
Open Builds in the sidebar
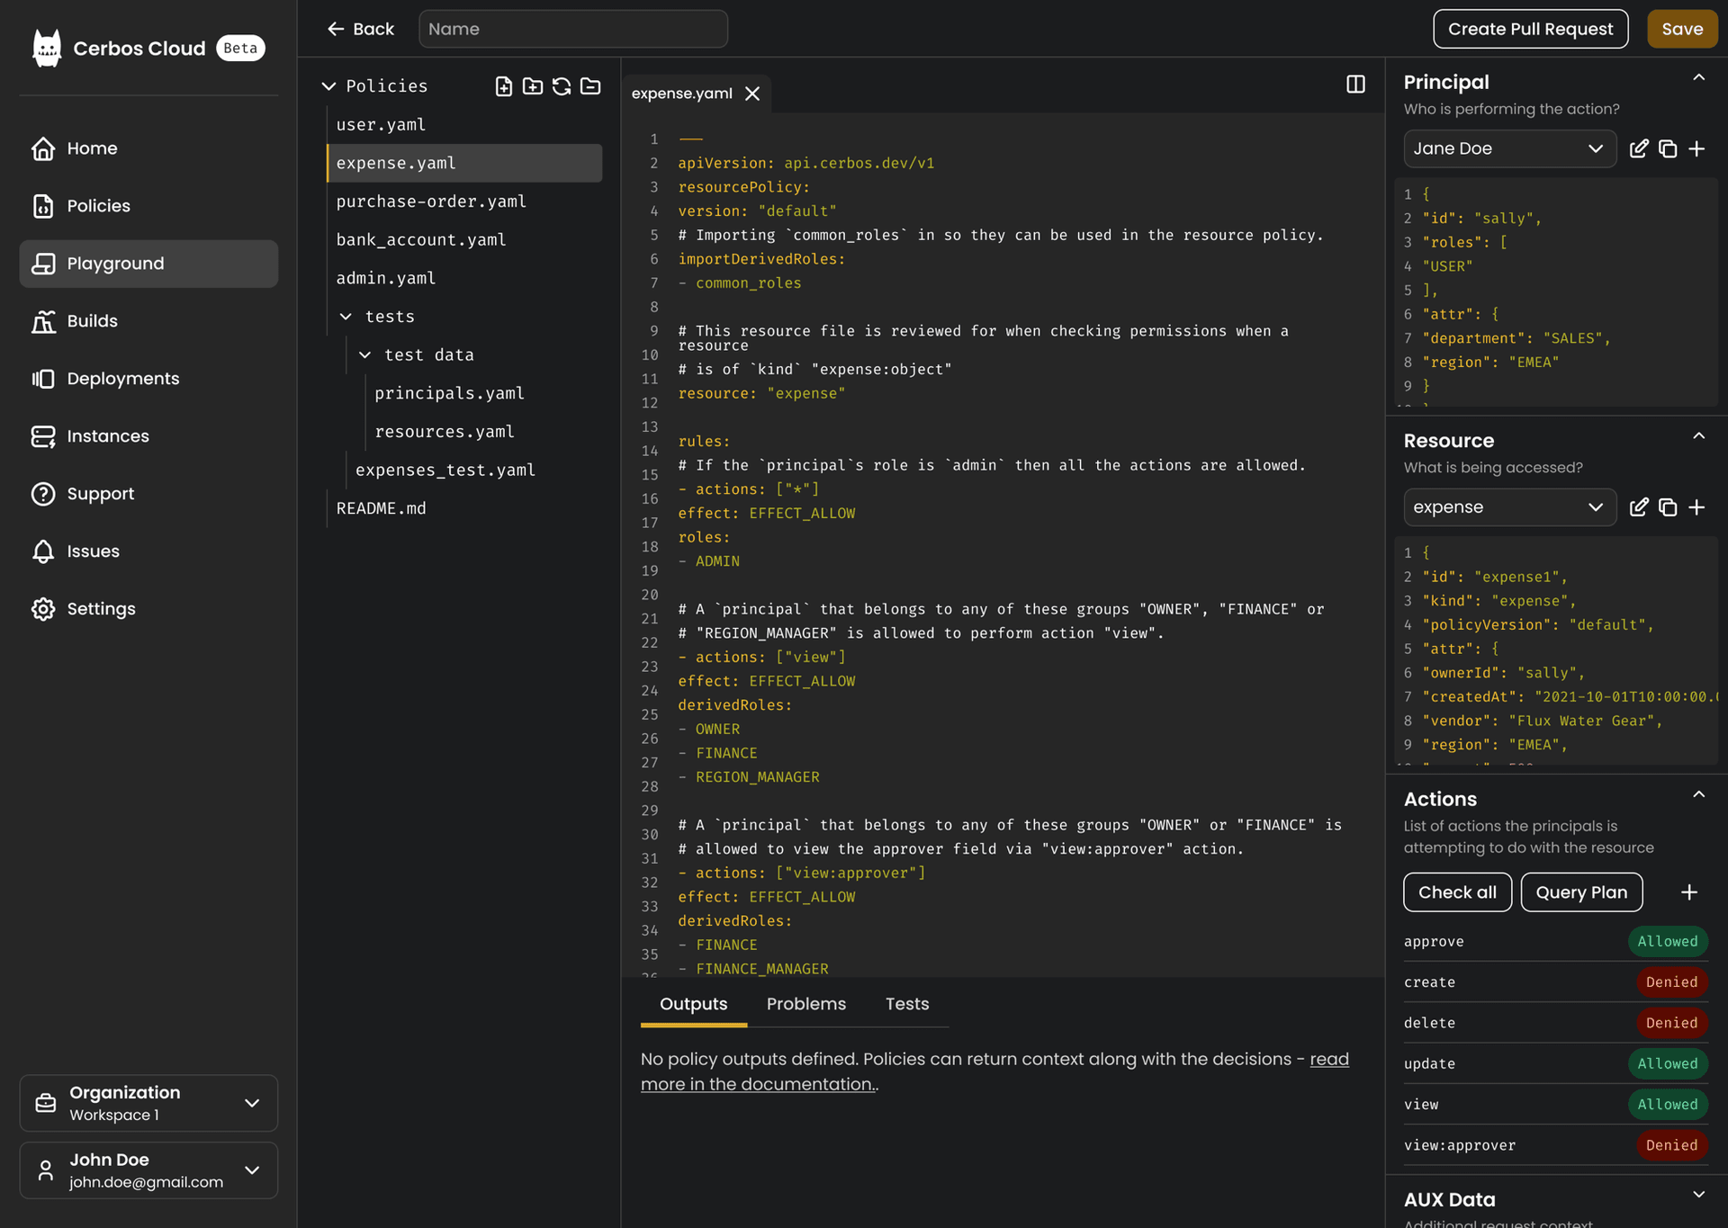tap(148, 321)
